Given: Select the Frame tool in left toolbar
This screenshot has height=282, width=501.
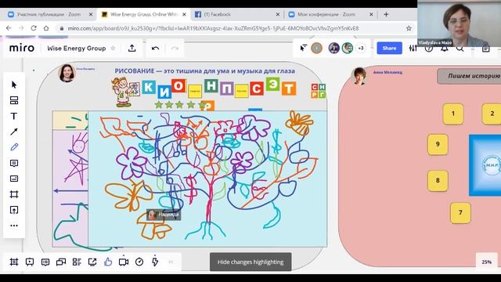Looking at the screenshot, I should pos(14,194).
